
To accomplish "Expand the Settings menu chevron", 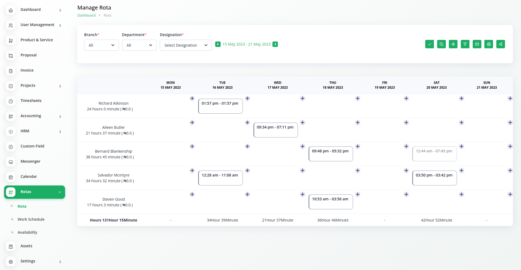I will click(x=60, y=262).
